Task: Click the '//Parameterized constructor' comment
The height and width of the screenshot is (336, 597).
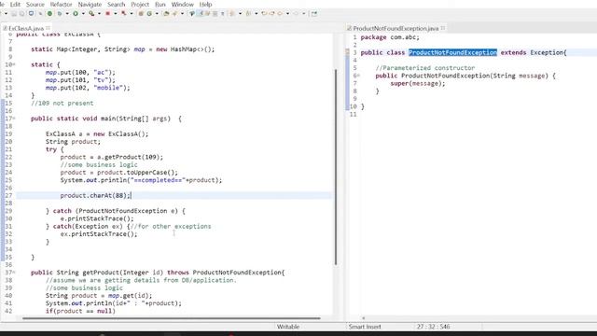Action: coord(425,68)
